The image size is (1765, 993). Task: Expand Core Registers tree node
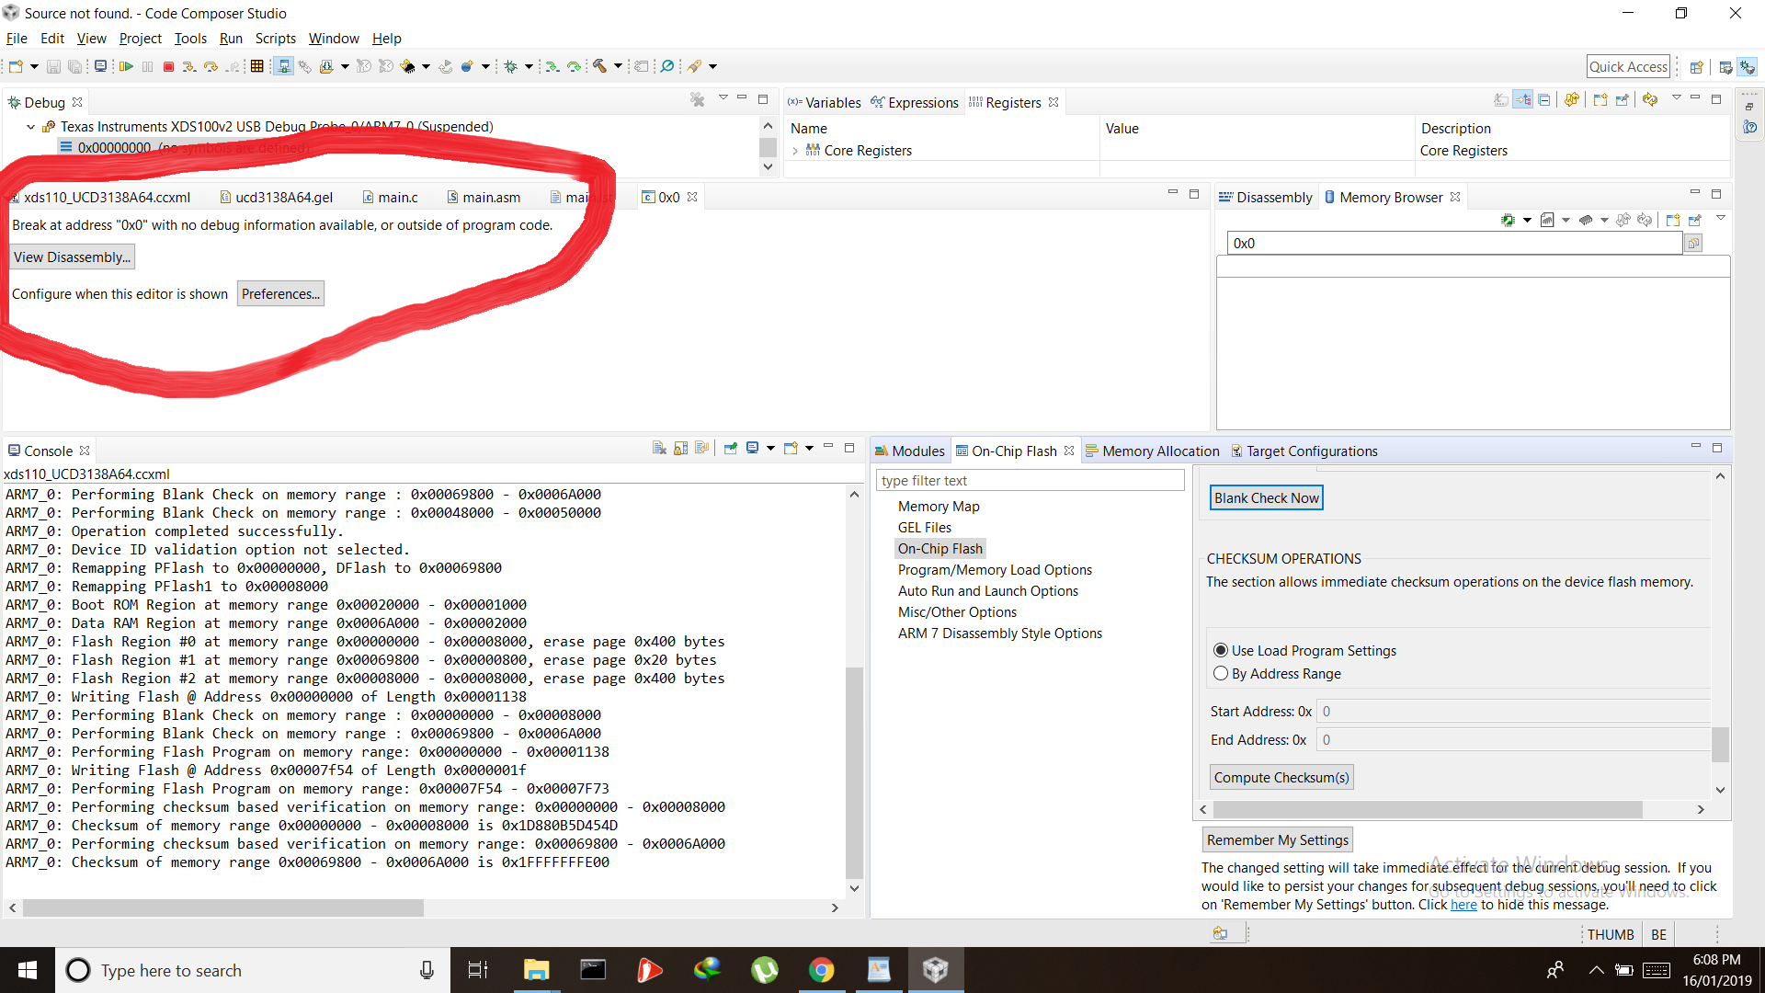click(795, 151)
